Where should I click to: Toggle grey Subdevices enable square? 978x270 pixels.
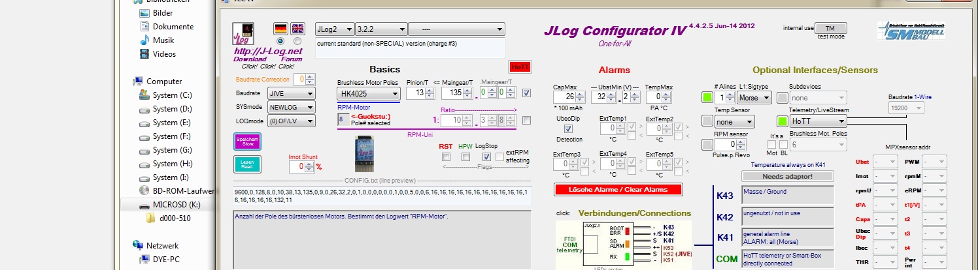pyautogui.click(x=783, y=98)
